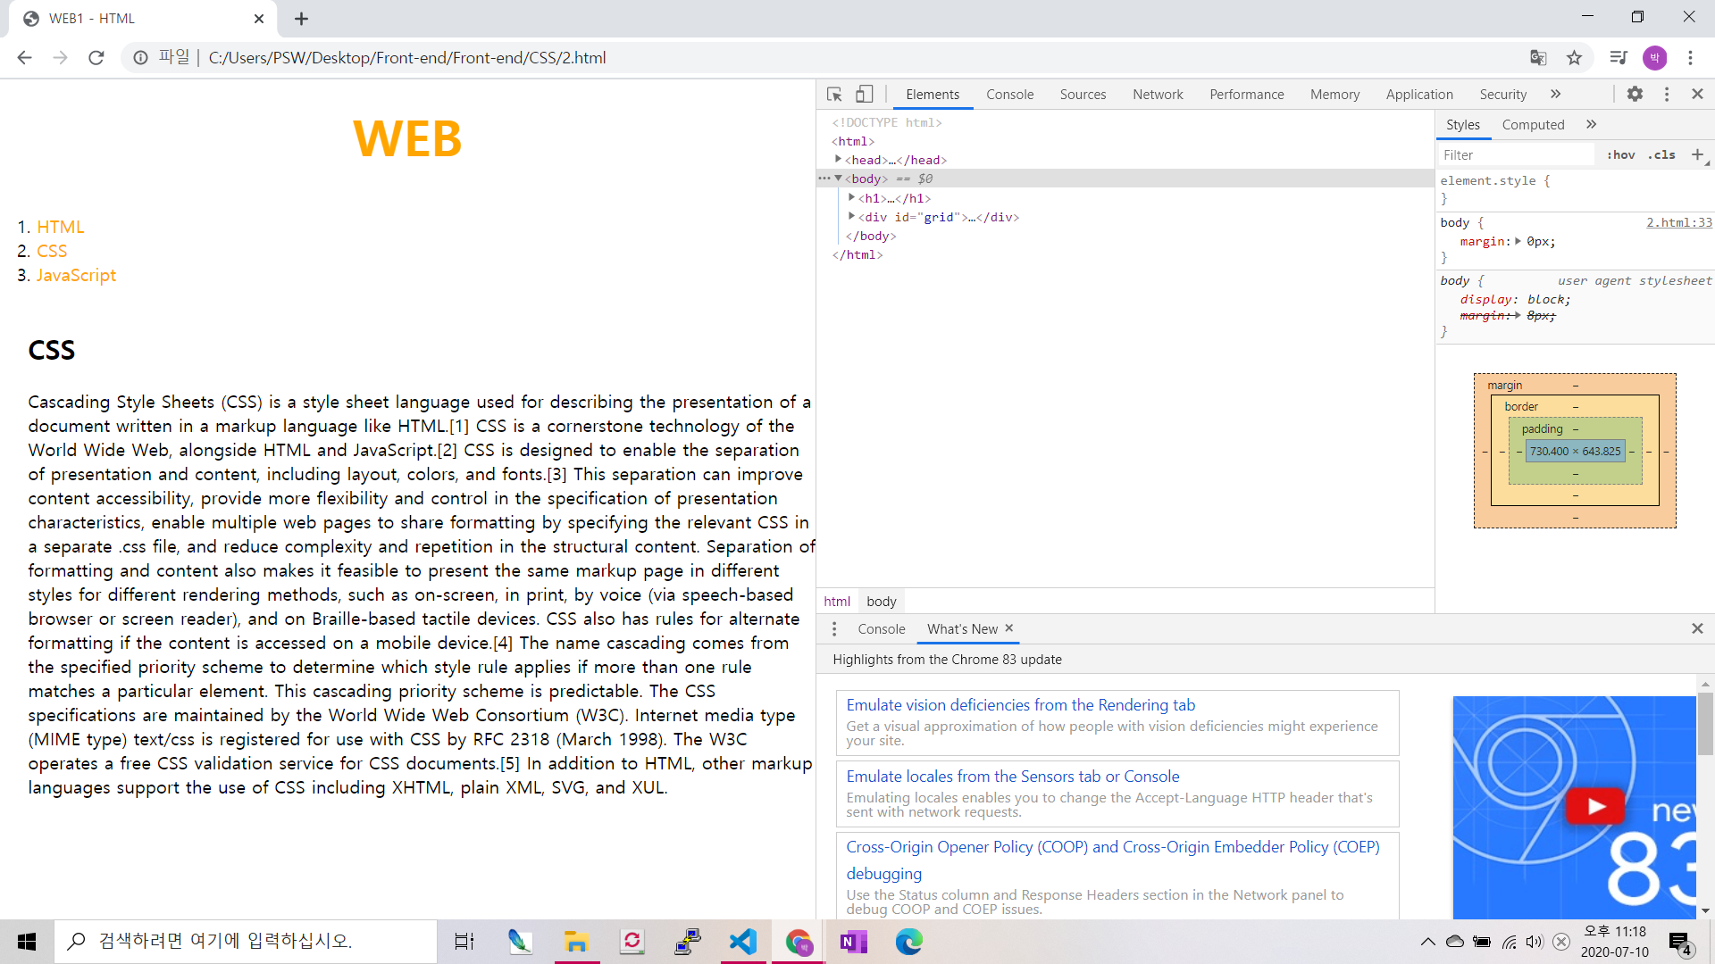Expand the head element in DOM tree
The height and width of the screenshot is (964, 1715).
tap(838, 160)
